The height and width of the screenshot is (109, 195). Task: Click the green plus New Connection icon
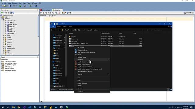[2, 12]
